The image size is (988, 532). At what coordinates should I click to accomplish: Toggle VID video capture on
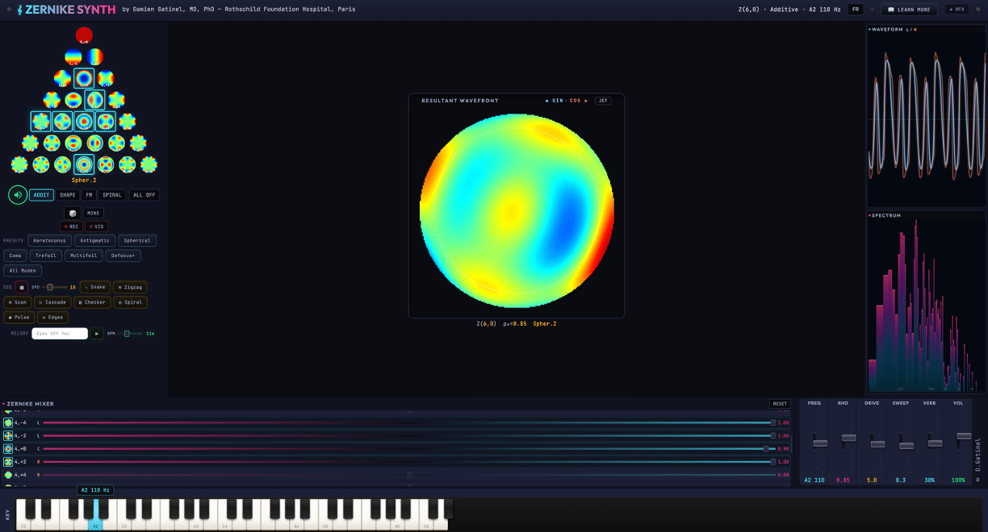coord(97,227)
